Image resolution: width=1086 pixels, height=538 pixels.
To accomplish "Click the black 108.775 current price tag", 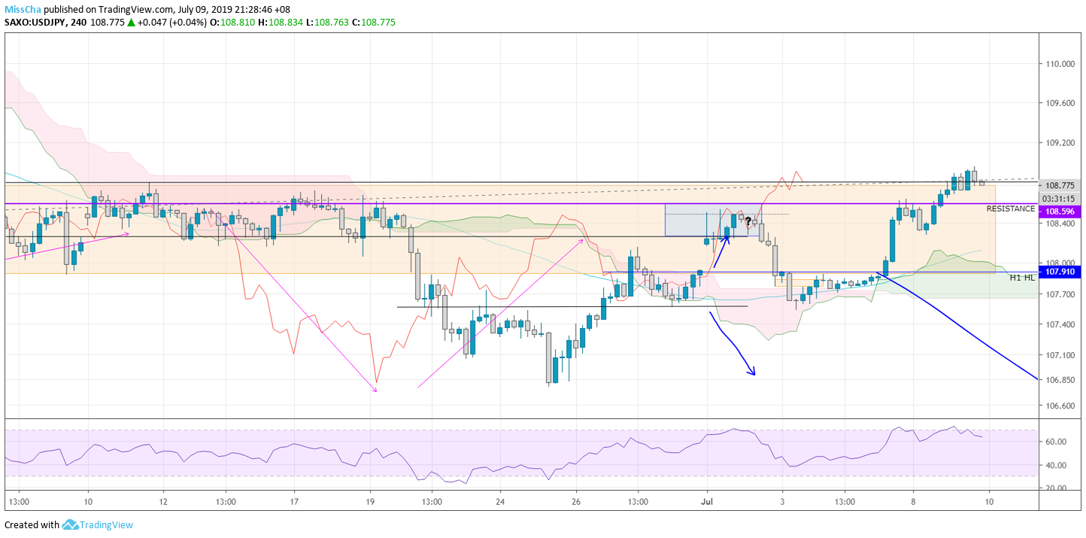I will click(1061, 185).
